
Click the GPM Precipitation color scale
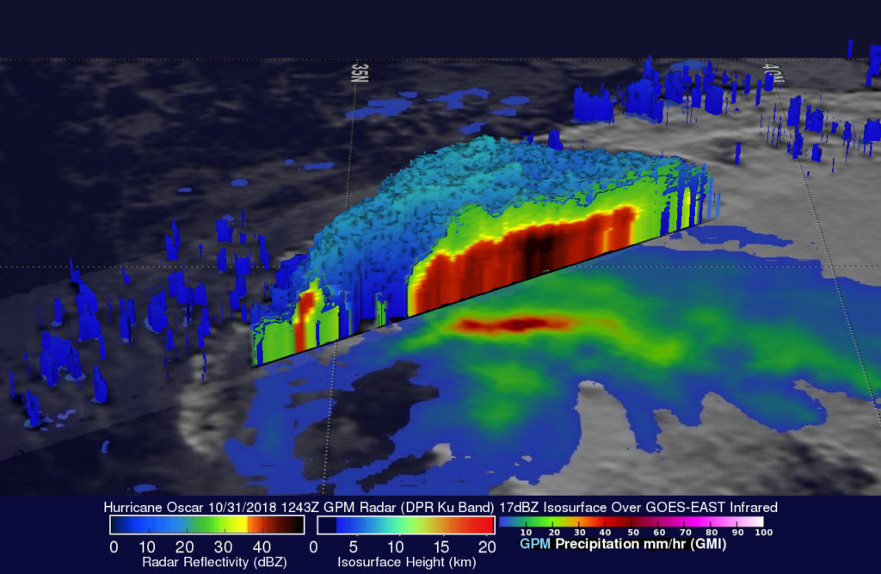(631, 522)
